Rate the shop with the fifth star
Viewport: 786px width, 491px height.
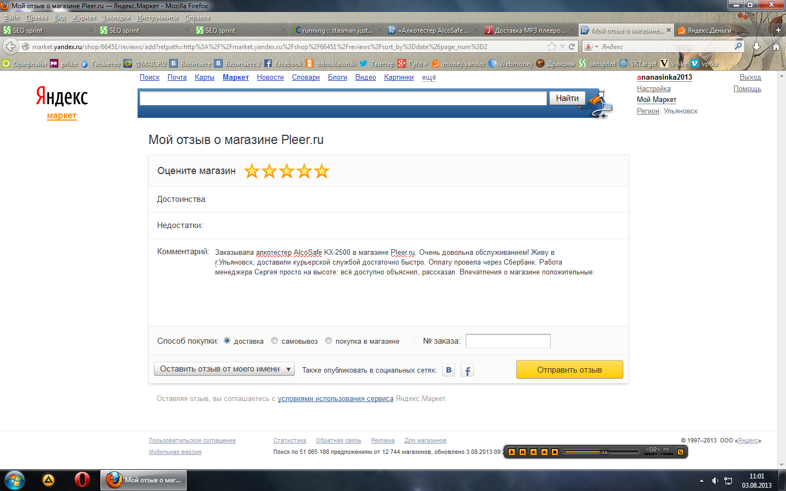[322, 171]
